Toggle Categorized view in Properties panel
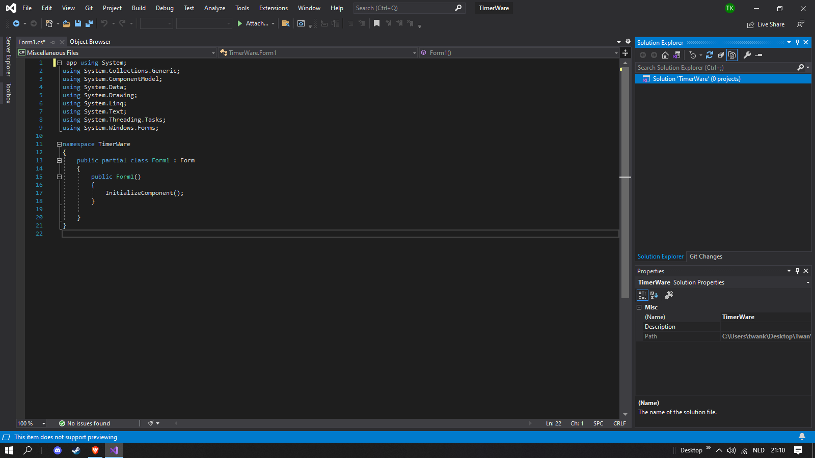The width and height of the screenshot is (815, 458). click(642, 295)
